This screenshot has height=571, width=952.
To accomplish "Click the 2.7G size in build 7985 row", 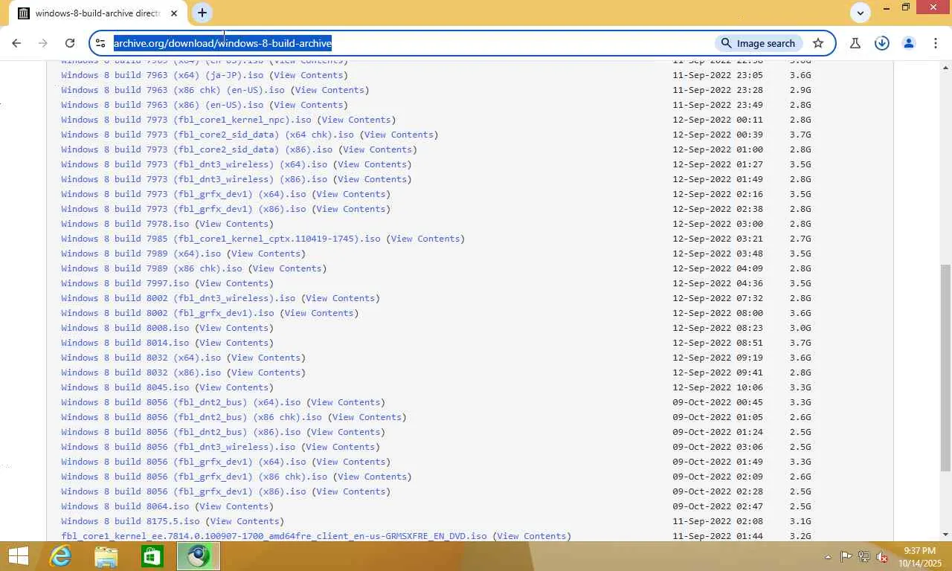I will point(800,239).
